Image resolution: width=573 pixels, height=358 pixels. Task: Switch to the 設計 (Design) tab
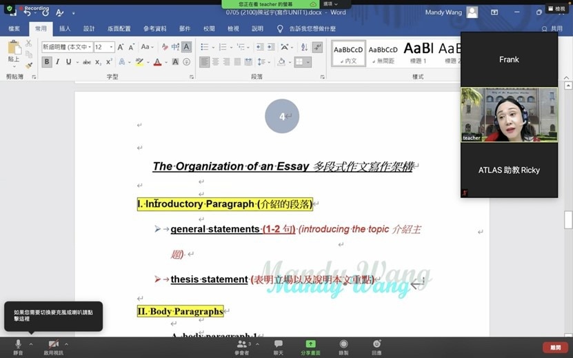pyautogui.click(x=89, y=28)
